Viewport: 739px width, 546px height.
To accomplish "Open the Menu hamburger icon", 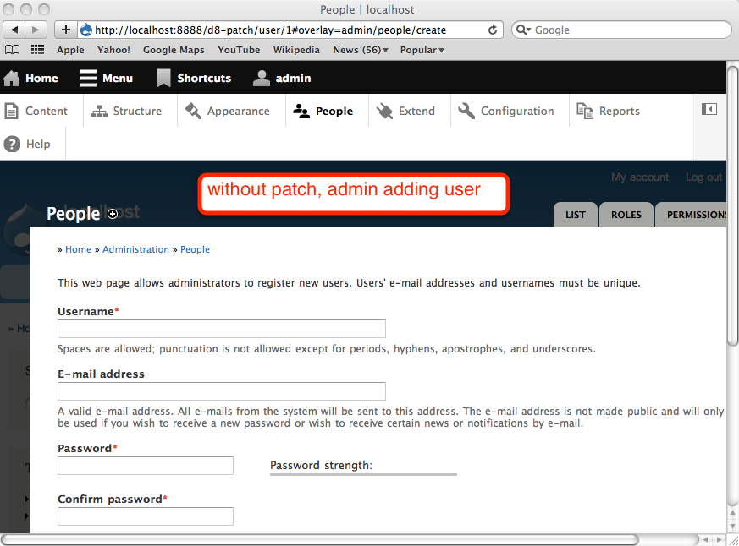I will tap(87, 78).
